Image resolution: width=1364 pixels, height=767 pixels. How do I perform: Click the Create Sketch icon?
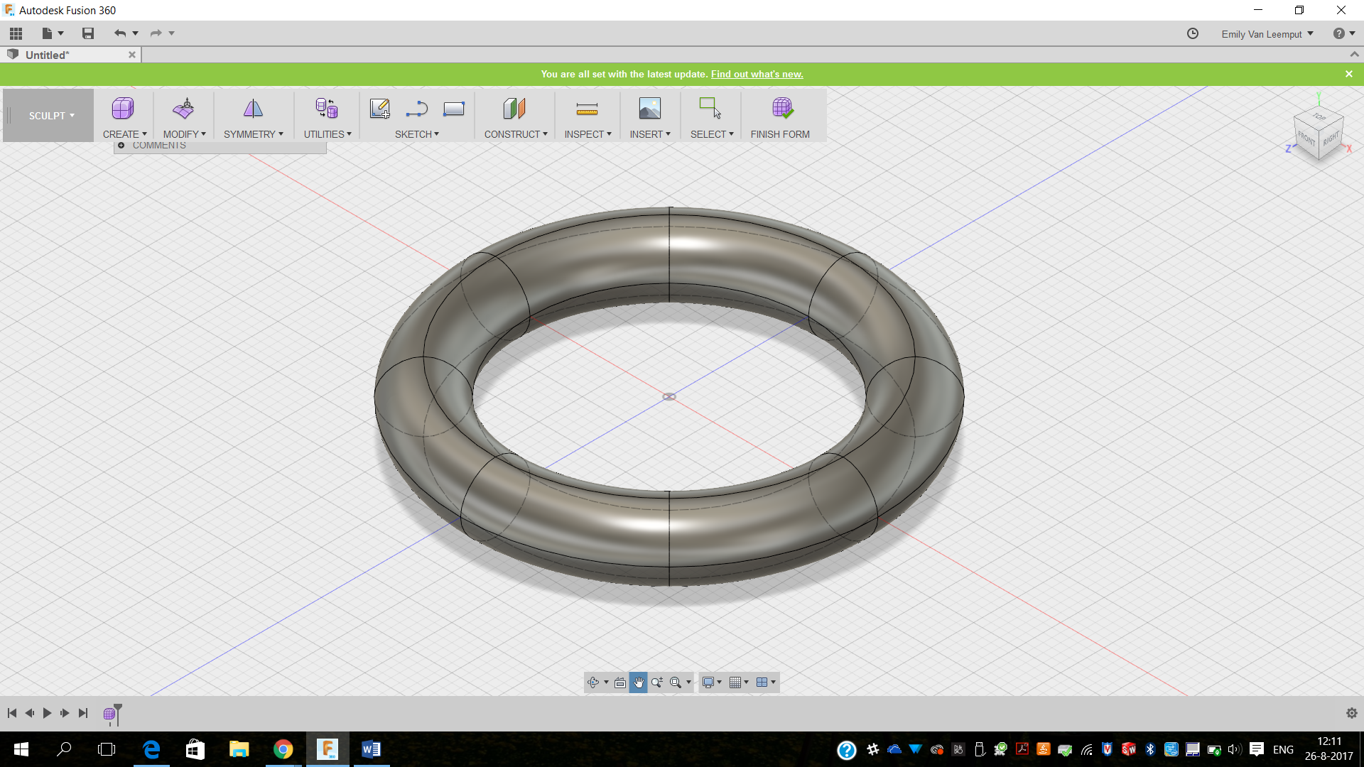click(380, 109)
